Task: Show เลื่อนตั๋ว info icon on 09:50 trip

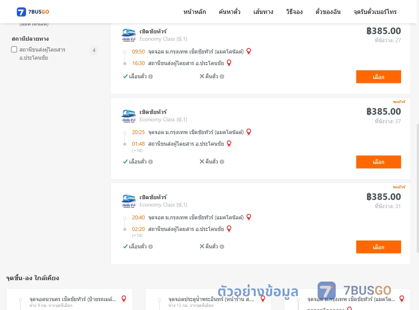Action: pos(151,77)
